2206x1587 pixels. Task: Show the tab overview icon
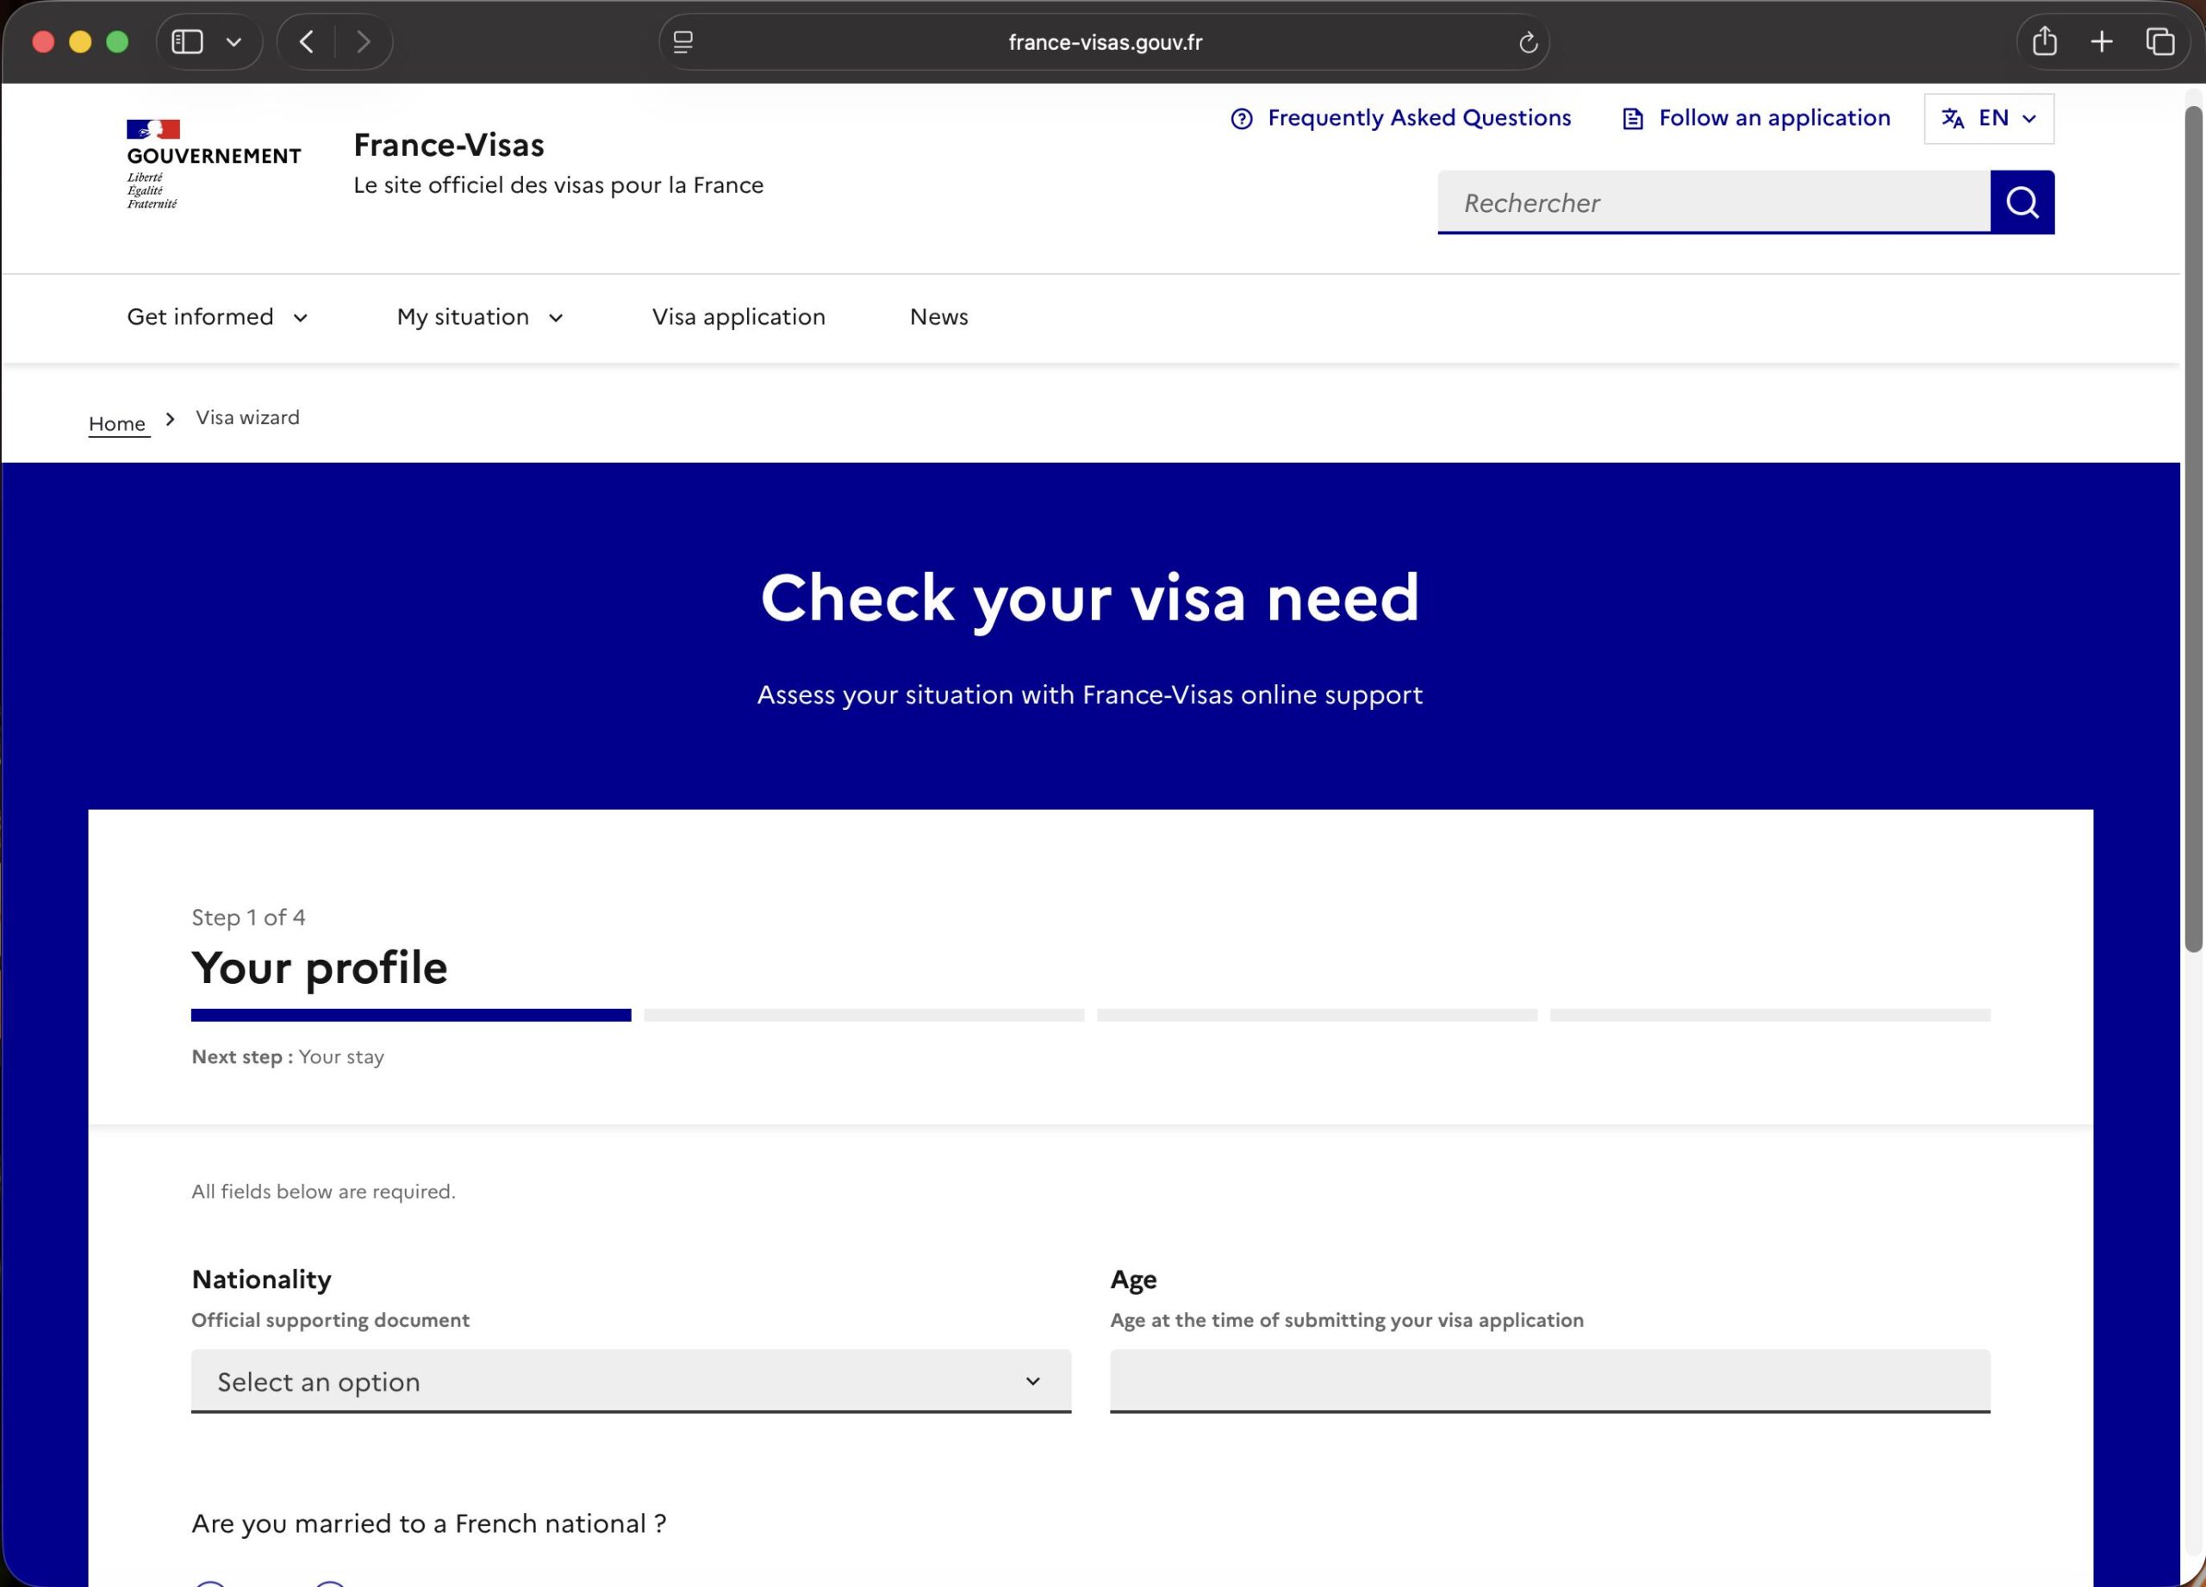pos(2159,42)
